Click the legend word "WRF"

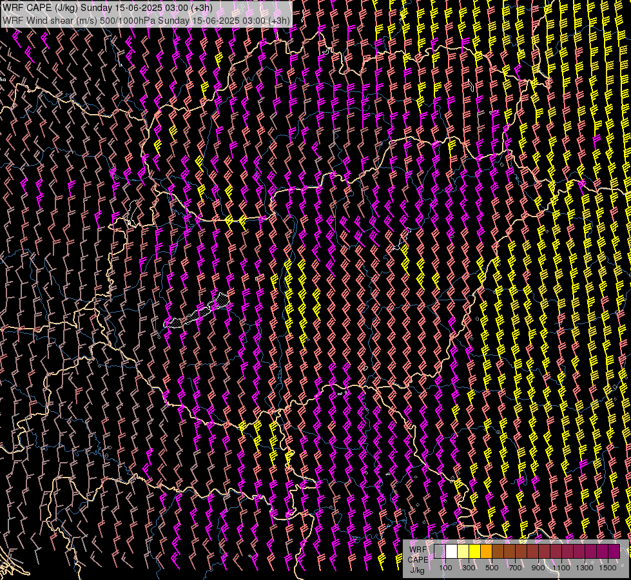(418, 550)
